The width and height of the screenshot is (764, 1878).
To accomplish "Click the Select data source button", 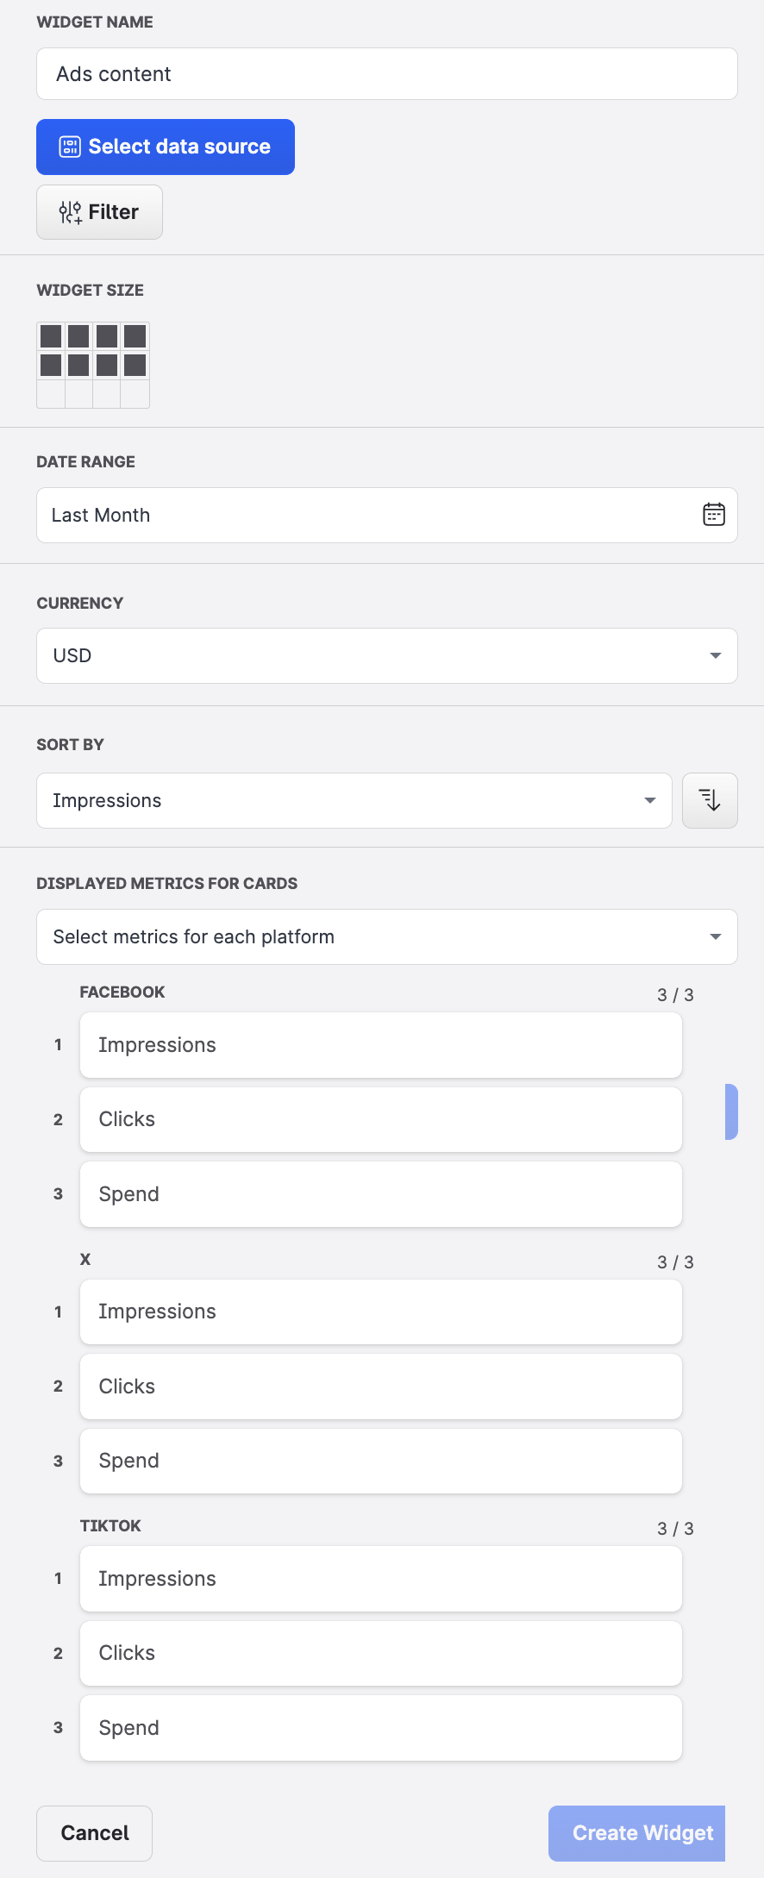I will coord(165,147).
